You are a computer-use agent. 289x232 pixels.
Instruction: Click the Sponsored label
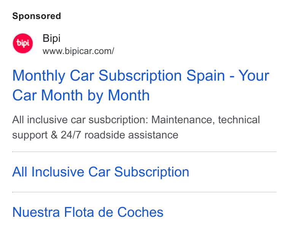coord(37,16)
